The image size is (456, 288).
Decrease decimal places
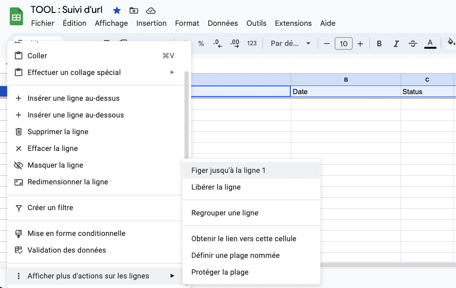[x=217, y=43]
